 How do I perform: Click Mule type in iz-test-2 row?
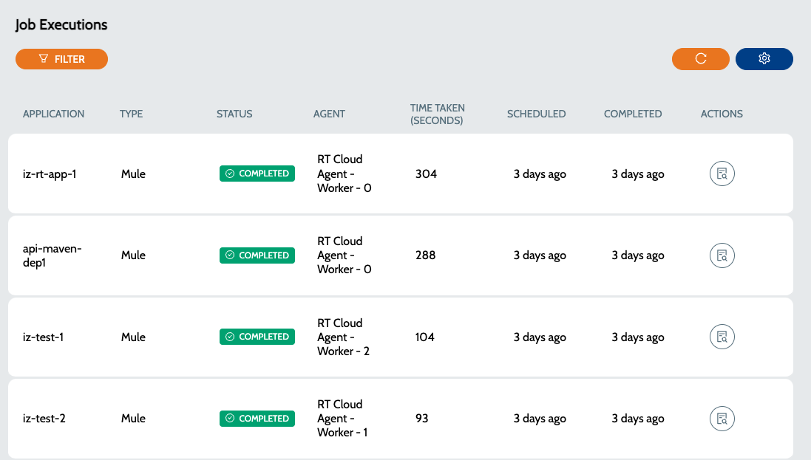(133, 418)
